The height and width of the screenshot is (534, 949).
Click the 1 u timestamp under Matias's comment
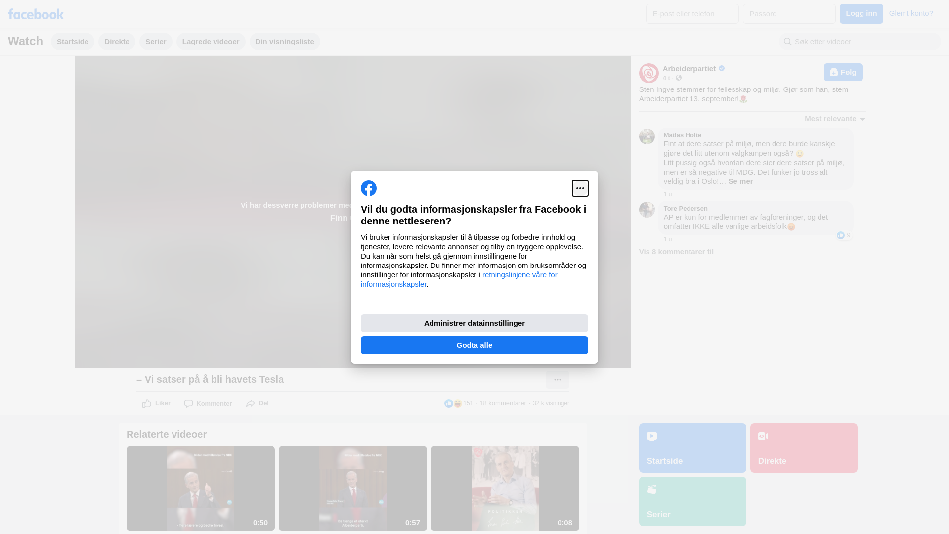pyautogui.click(x=668, y=194)
